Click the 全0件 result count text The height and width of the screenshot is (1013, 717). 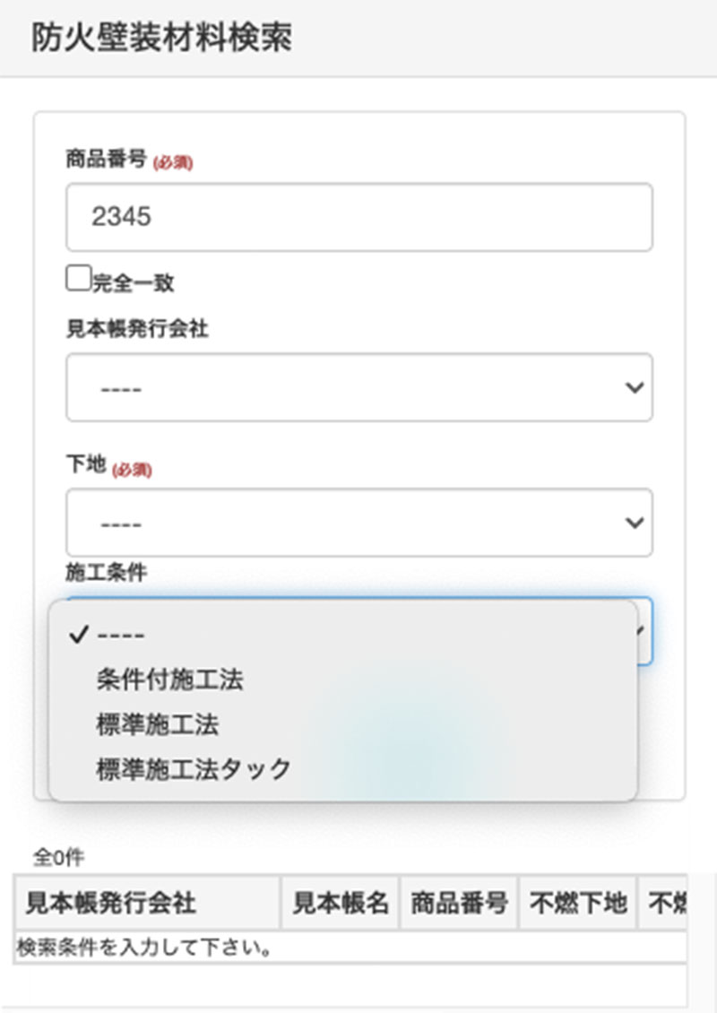tap(58, 858)
